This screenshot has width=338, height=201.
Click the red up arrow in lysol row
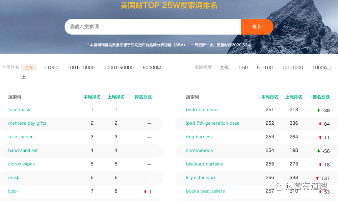click(145, 192)
